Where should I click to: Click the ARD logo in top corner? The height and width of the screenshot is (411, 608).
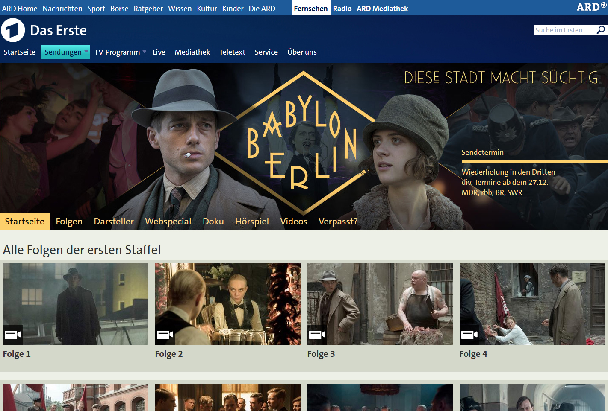coord(591,7)
